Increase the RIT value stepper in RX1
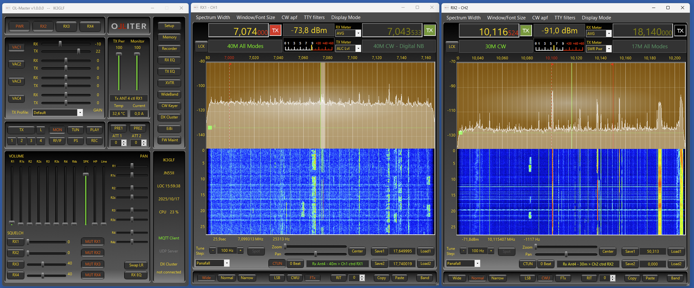Viewport: 694px width, 288px height. coord(362,276)
